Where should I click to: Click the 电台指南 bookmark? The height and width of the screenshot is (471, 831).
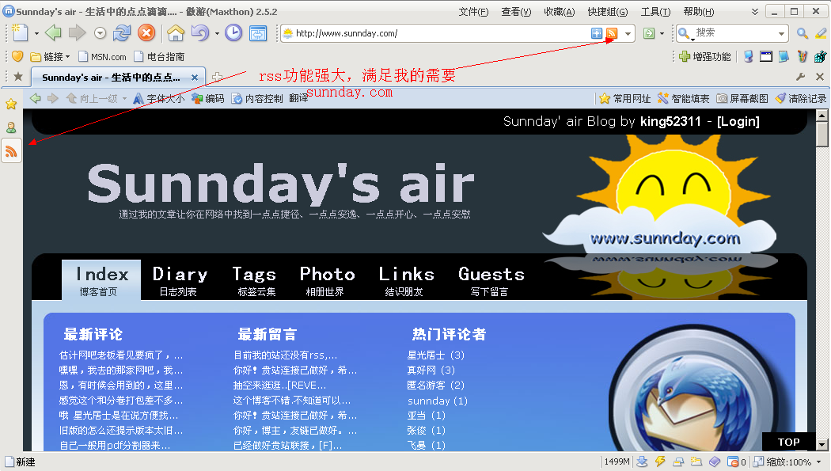point(159,56)
